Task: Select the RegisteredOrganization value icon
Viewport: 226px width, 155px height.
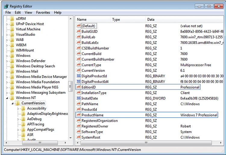Action: pyautogui.click(x=79, y=120)
